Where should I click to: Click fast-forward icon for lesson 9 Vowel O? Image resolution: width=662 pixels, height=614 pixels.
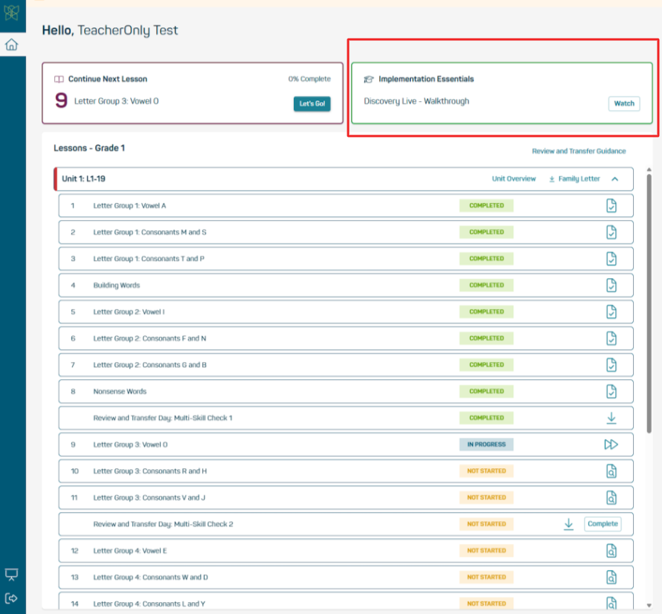(611, 445)
